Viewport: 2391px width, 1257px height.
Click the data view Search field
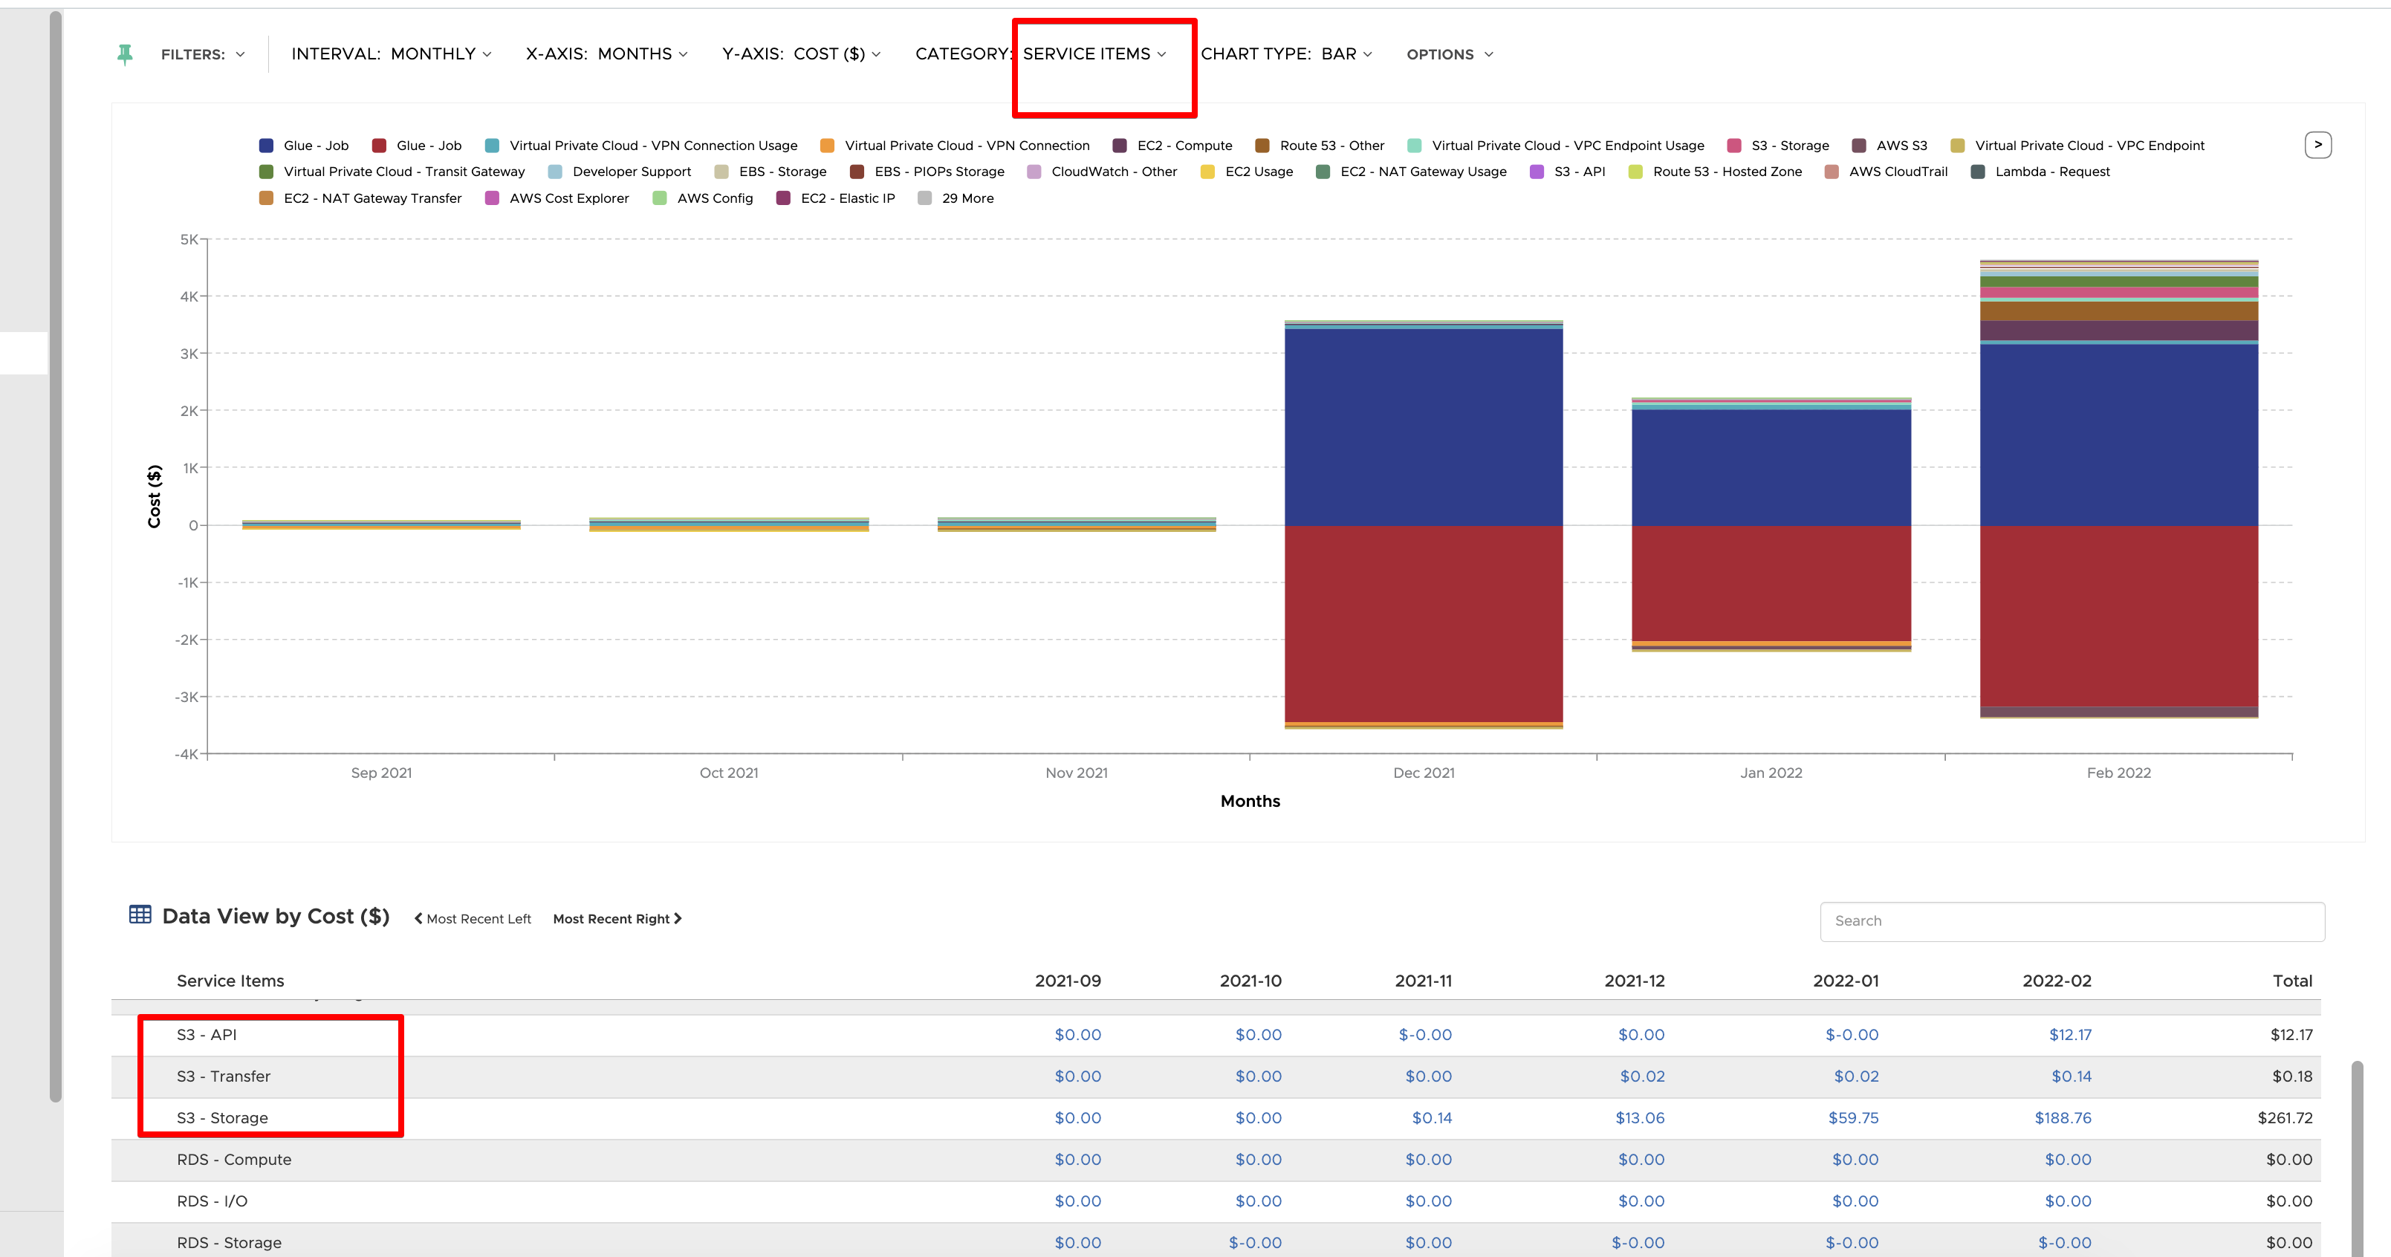tap(2071, 921)
